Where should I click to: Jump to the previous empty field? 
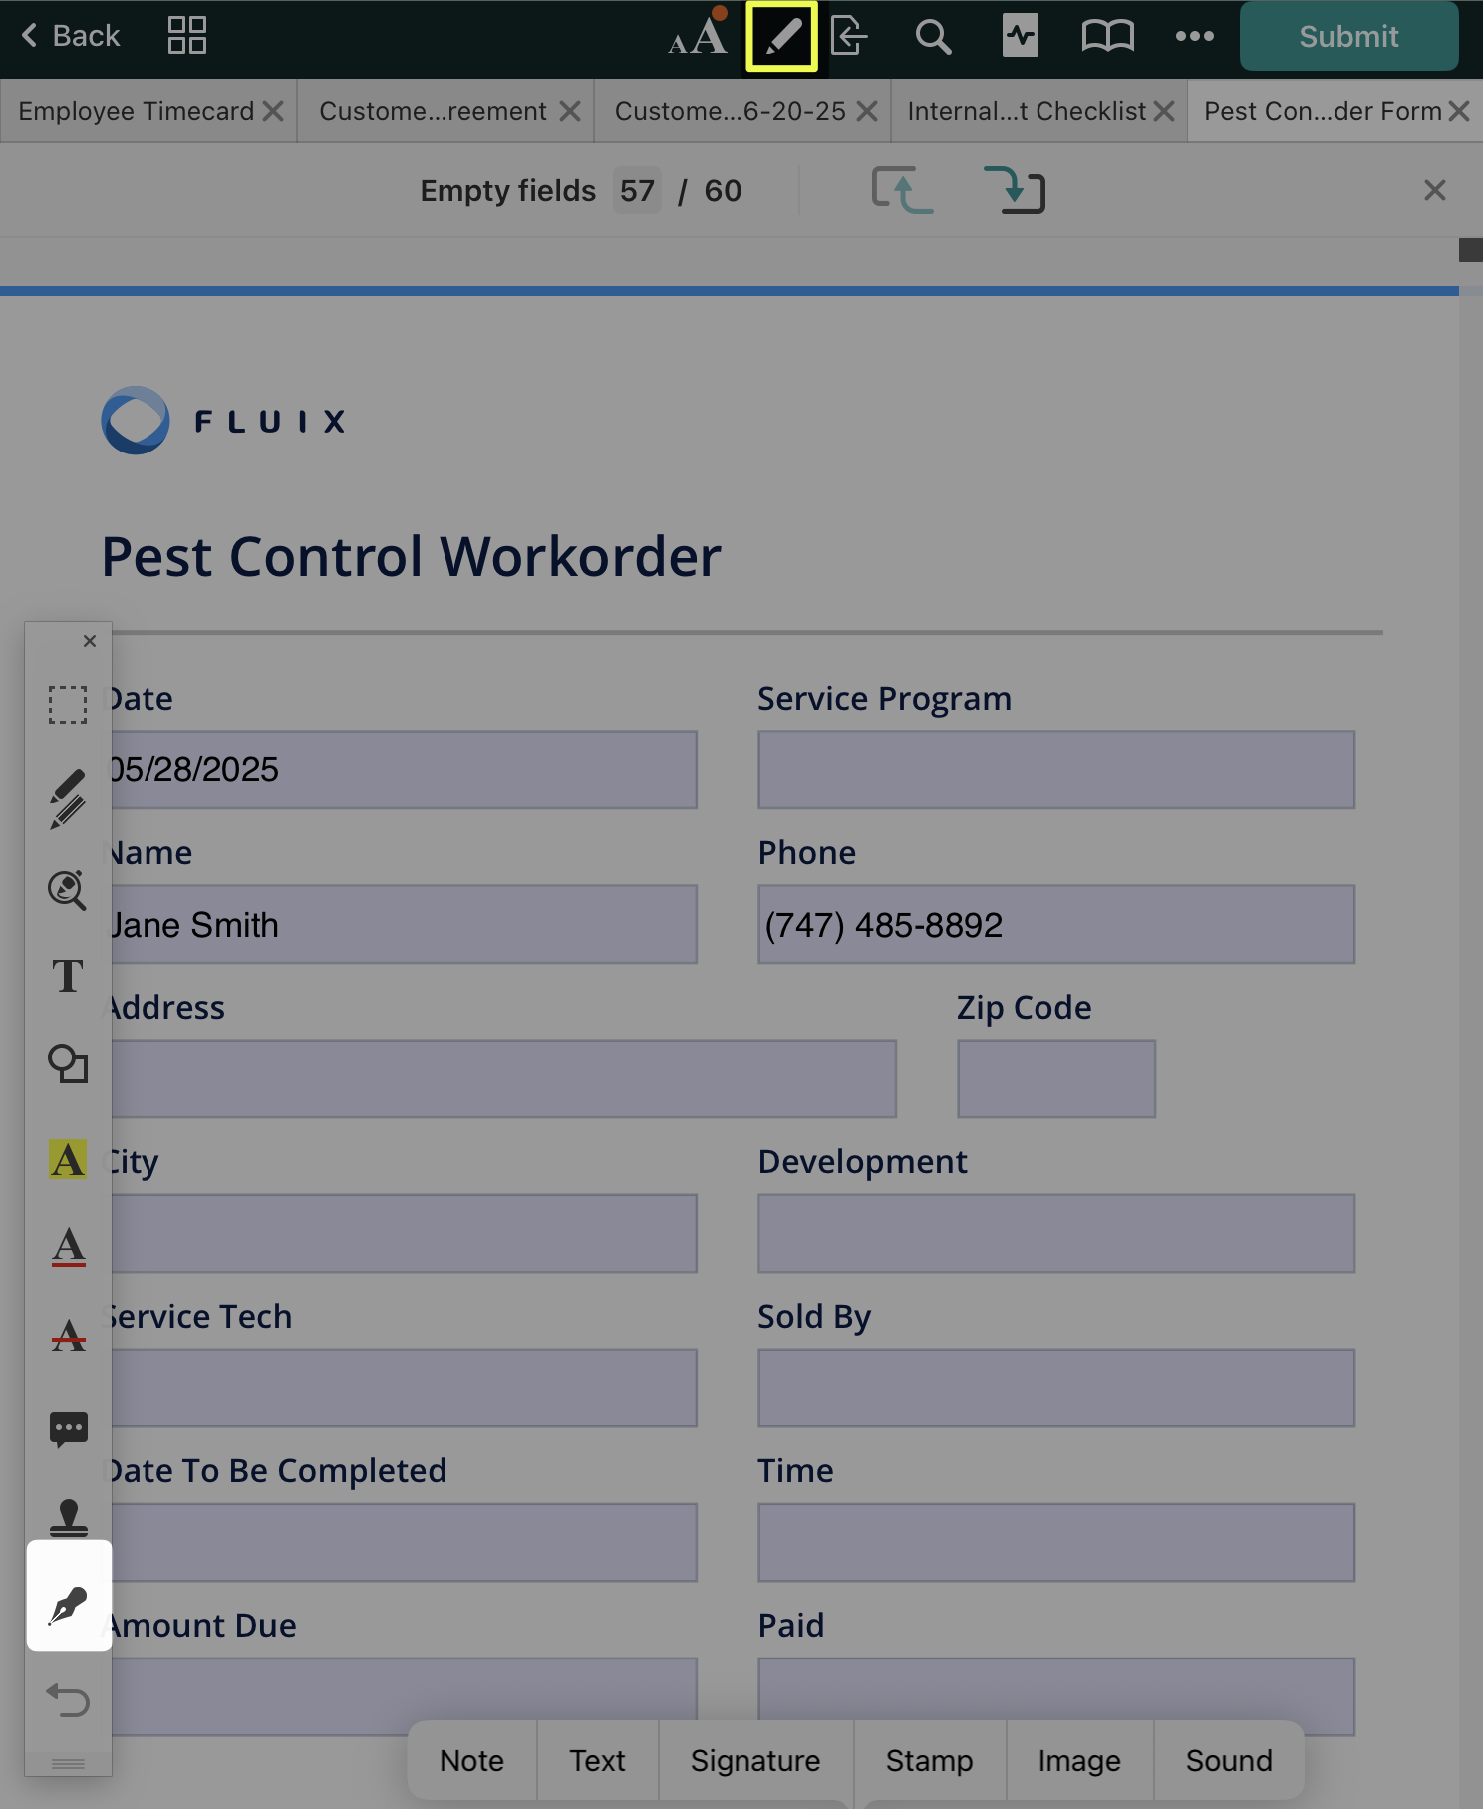tap(902, 190)
